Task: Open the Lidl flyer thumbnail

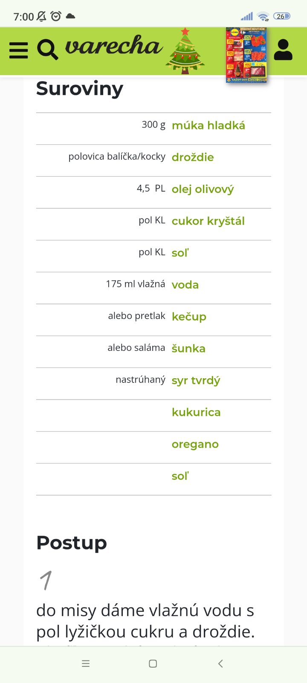Action: click(246, 55)
